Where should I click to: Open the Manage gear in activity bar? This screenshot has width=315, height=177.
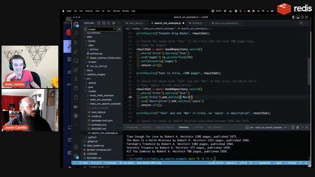(x=76, y=156)
